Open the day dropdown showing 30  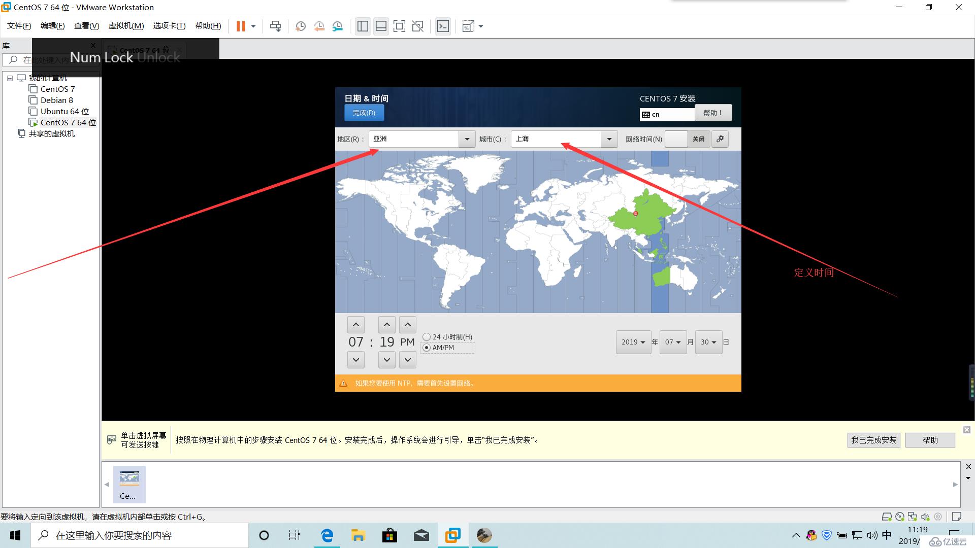click(708, 342)
